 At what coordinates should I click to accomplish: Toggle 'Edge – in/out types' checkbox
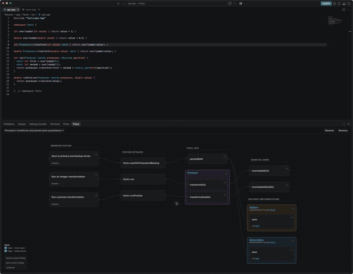[6, 248]
